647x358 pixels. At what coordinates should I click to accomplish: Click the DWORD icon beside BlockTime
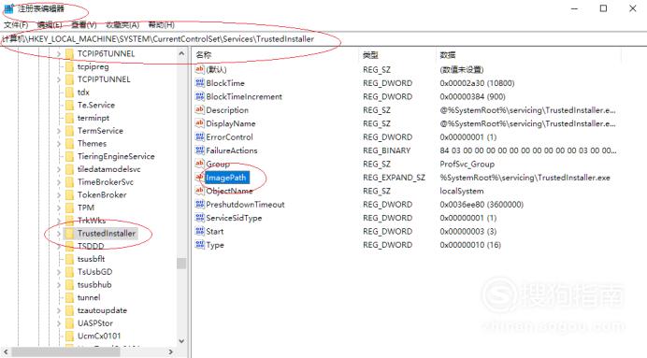tap(200, 83)
